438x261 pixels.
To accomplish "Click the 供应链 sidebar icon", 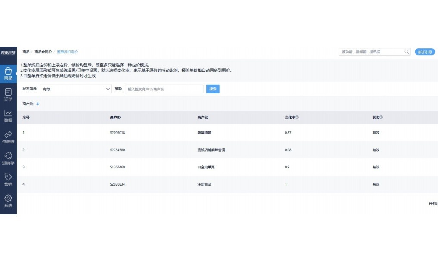I will point(8,137).
